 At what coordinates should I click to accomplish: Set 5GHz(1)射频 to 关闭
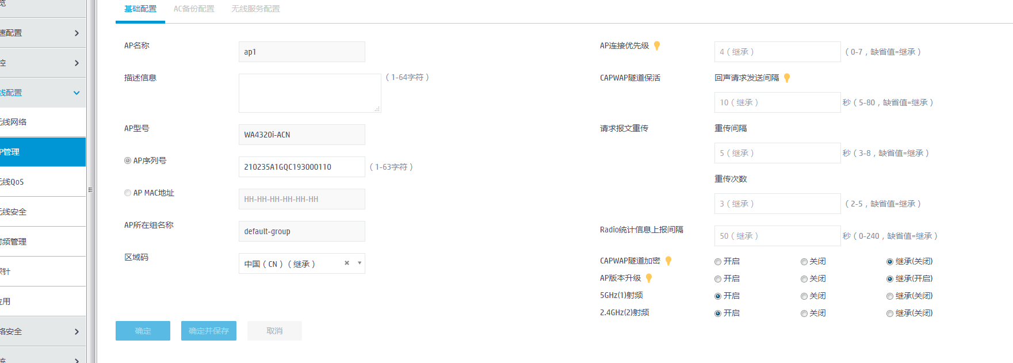(x=804, y=296)
